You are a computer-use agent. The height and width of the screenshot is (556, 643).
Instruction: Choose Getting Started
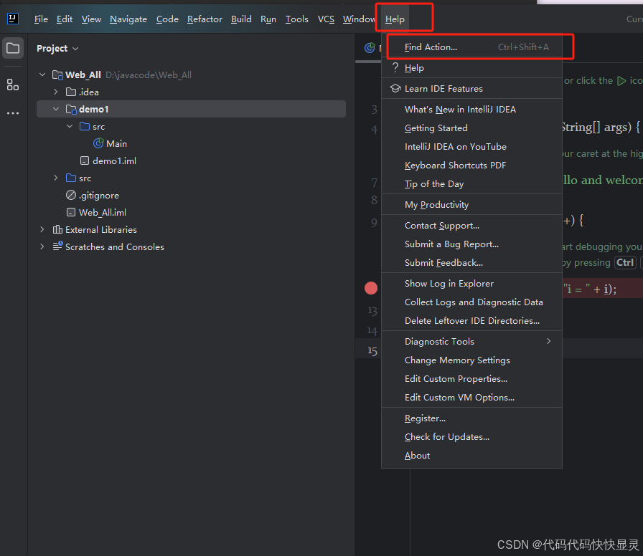[x=471, y=128]
